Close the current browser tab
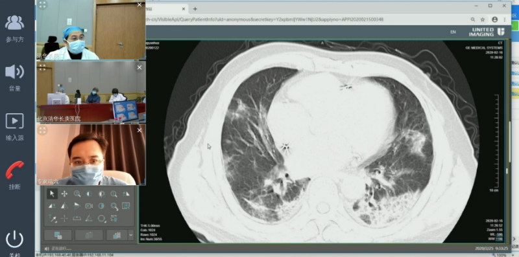The image size is (519, 257). pyautogui.click(x=183, y=9)
